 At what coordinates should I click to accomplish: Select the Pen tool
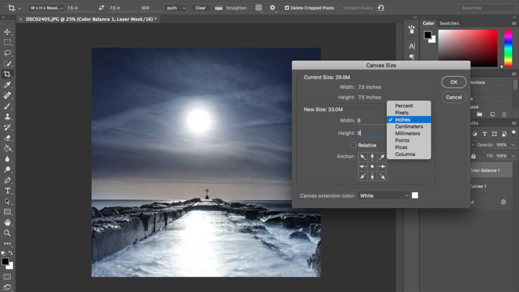coord(7,180)
